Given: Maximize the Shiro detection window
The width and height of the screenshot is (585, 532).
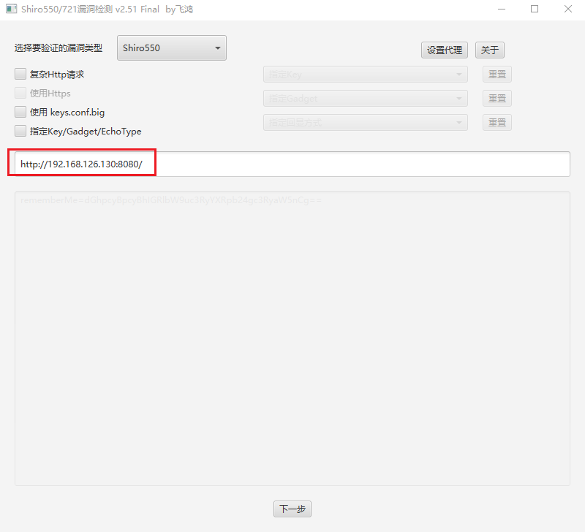Looking at the screenshot, I should (x=535, y=9).
